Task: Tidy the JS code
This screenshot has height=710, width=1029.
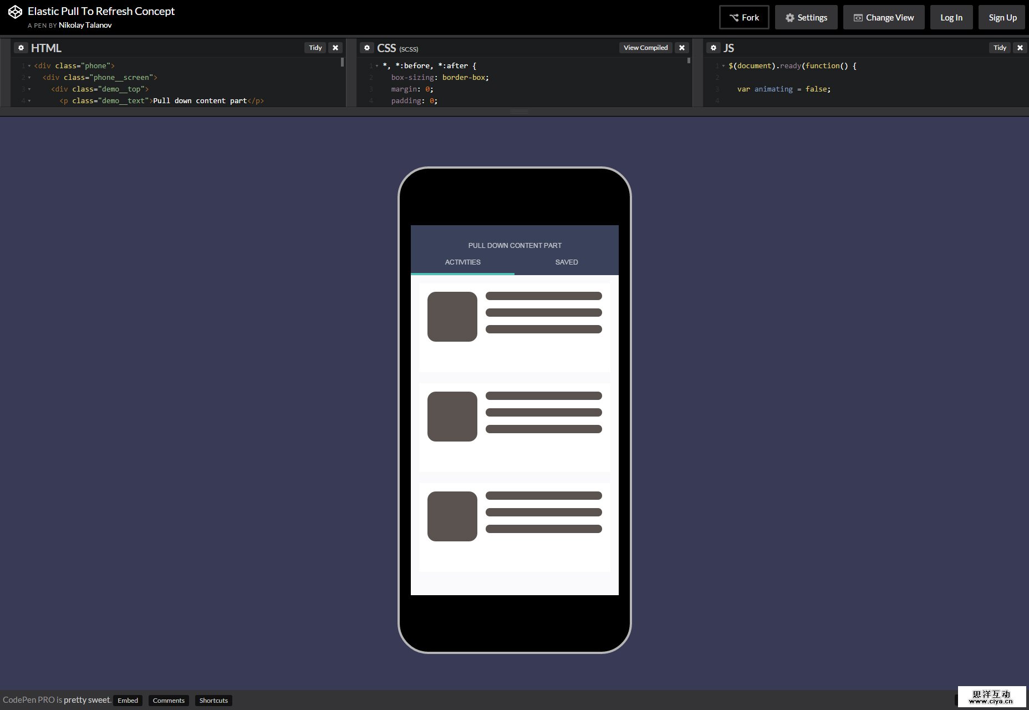Action: [1000, 48]
